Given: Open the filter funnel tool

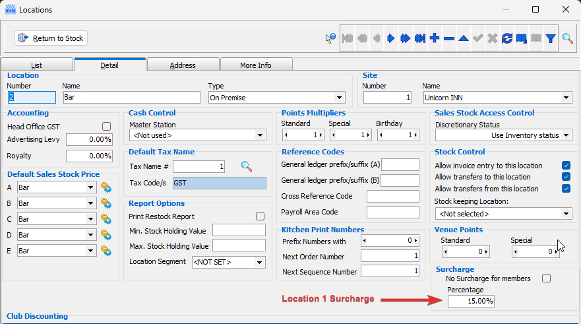Looking at the screenshot, I should click(551, 38).
